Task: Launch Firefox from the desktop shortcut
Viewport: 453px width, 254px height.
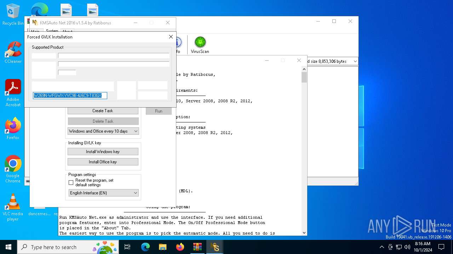Action: pos(13,129)
